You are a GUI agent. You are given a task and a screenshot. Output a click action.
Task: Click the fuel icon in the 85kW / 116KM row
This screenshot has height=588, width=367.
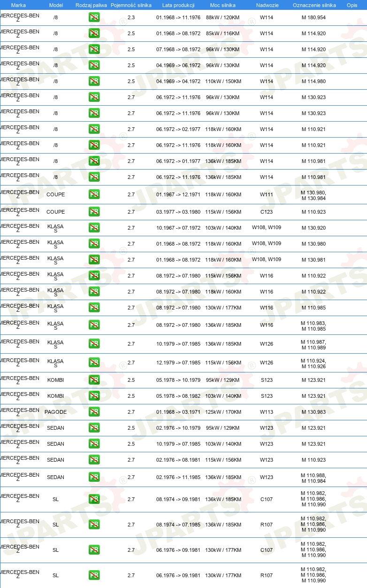coord(94,34)
